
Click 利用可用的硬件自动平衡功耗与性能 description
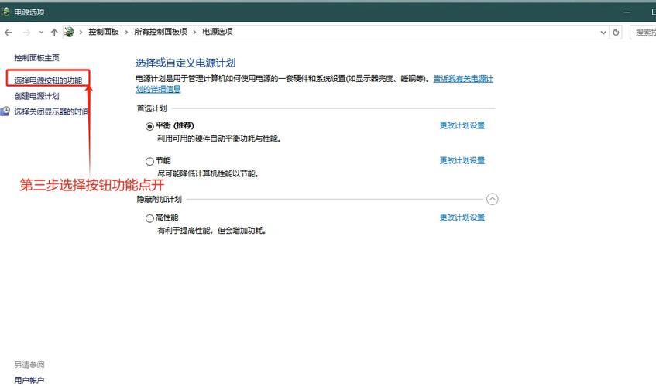point(219,139)
